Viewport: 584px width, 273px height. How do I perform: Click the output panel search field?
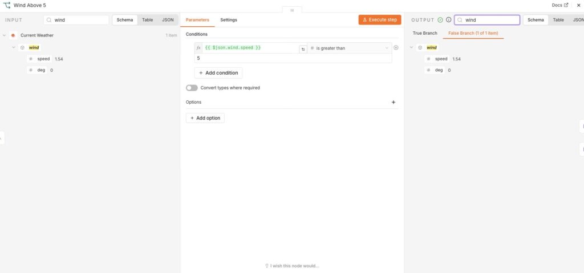pos(487,20)
